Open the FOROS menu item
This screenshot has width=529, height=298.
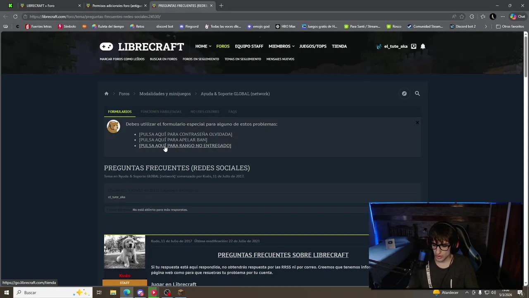[x=223, y=46]
